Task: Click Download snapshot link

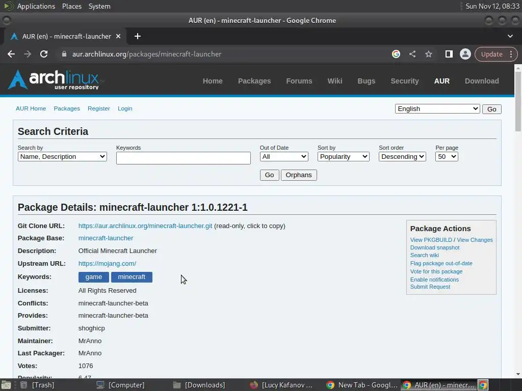Action: pos(435,247)
